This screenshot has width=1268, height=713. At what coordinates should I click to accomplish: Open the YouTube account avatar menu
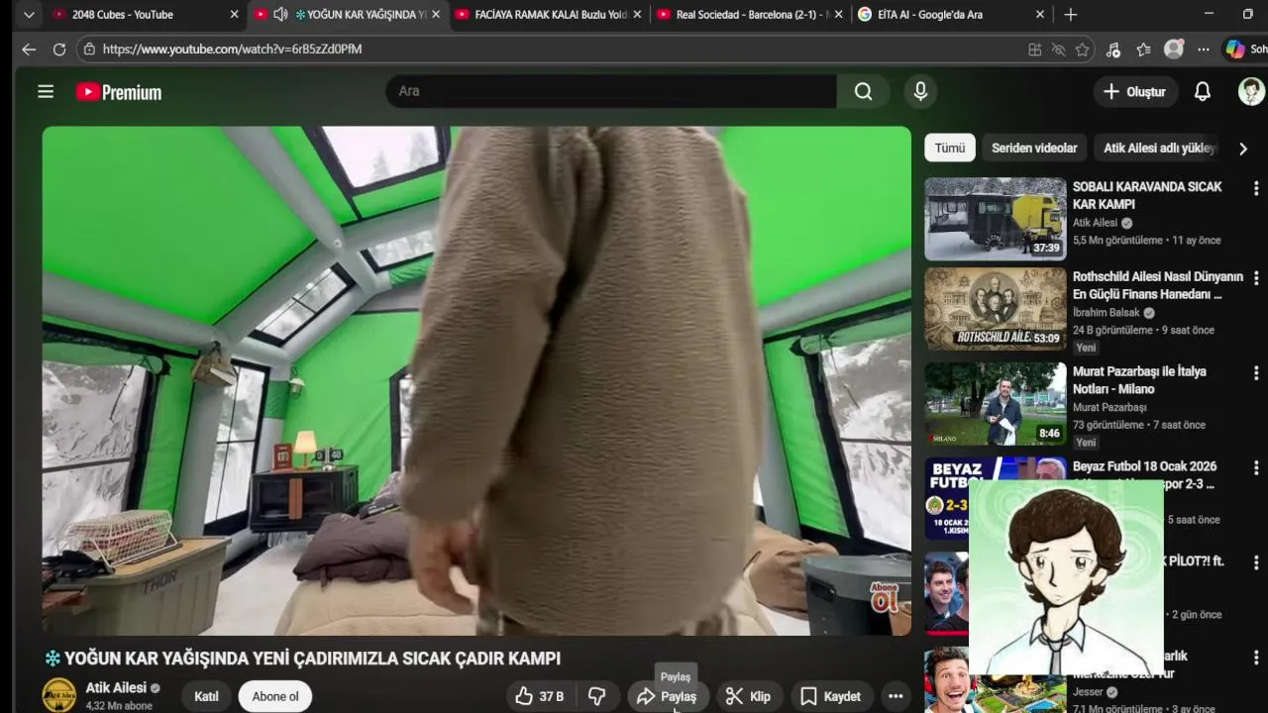click(1251, 91)
